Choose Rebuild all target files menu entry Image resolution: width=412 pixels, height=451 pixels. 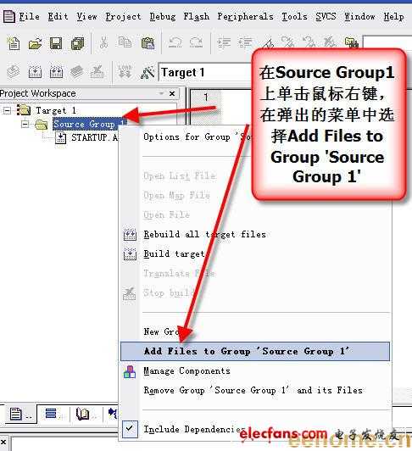pyautogui.click(x=204, y=235)
